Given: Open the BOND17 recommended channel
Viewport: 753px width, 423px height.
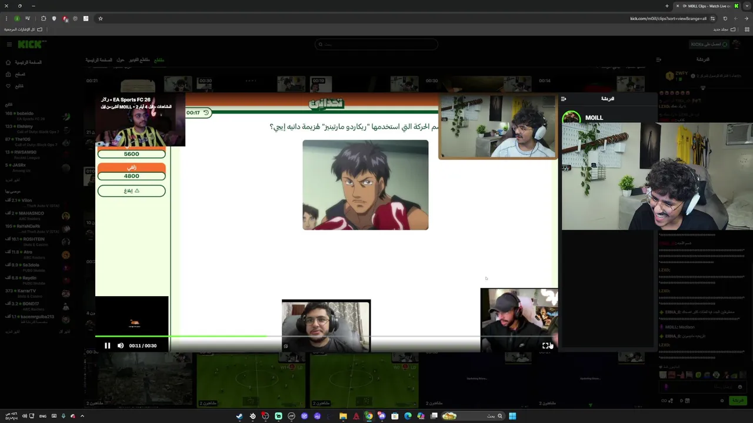Looking at the screenshot, I should 36,306.
